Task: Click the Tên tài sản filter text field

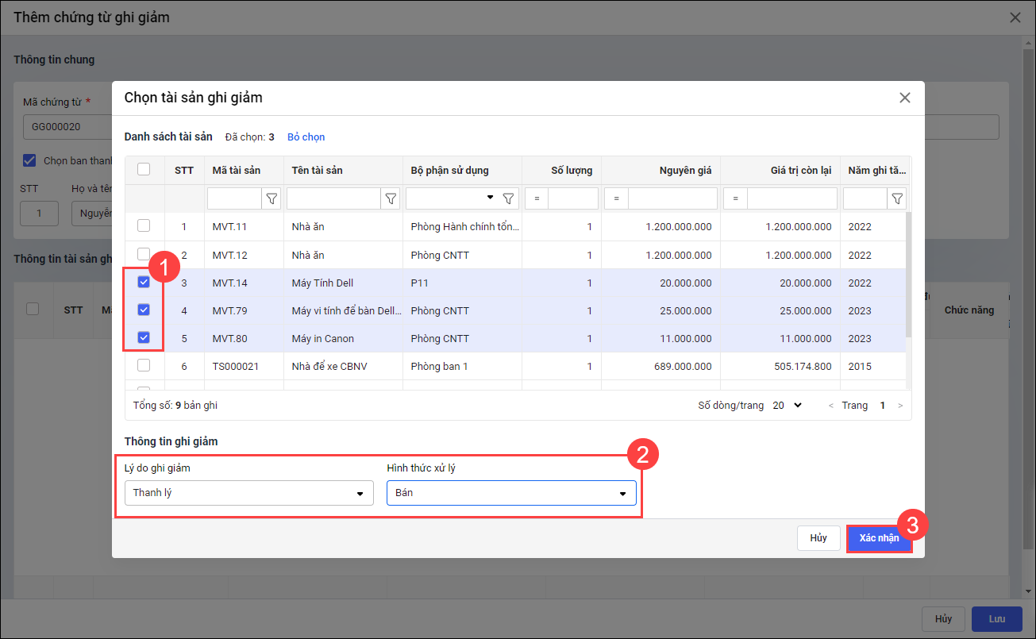Action: [333, 198]
